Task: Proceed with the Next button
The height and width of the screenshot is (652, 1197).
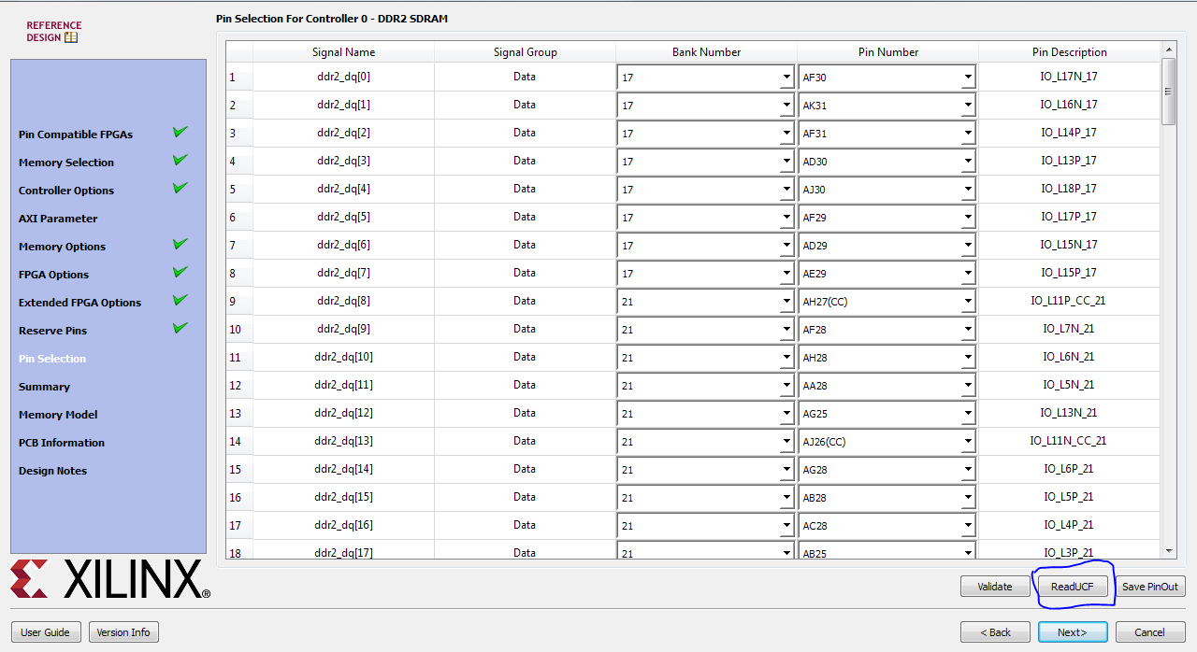Action: tap(1073, 632)
